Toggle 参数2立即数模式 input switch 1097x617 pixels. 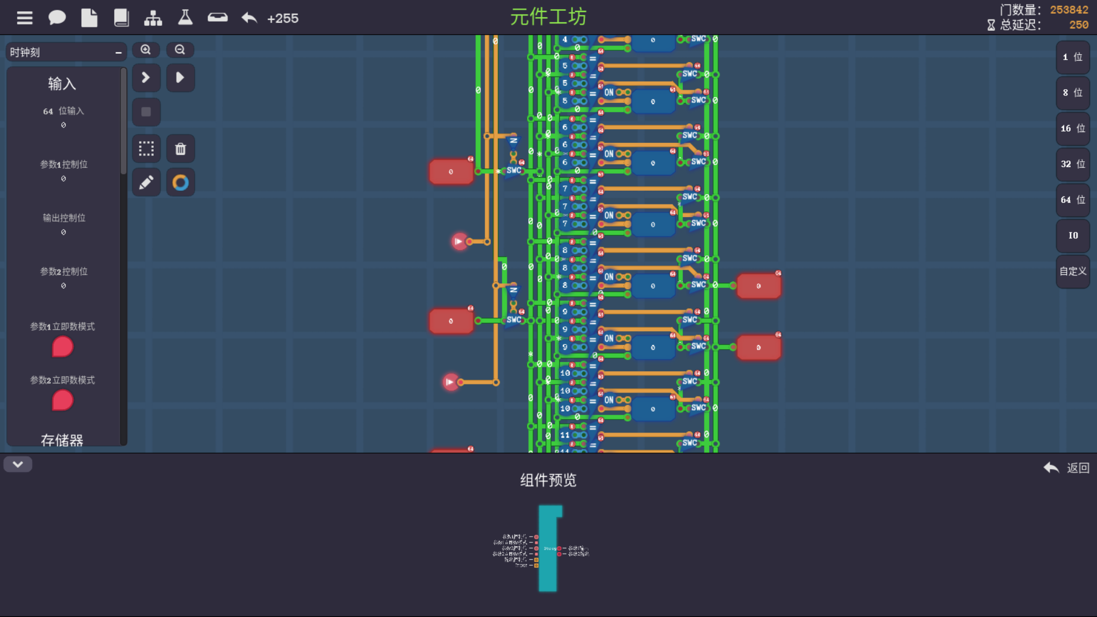(62, 400)
